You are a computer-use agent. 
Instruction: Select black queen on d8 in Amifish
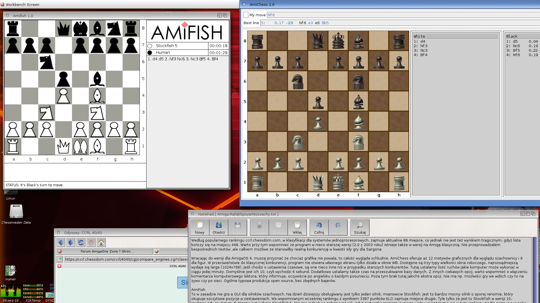click(63, 28)
